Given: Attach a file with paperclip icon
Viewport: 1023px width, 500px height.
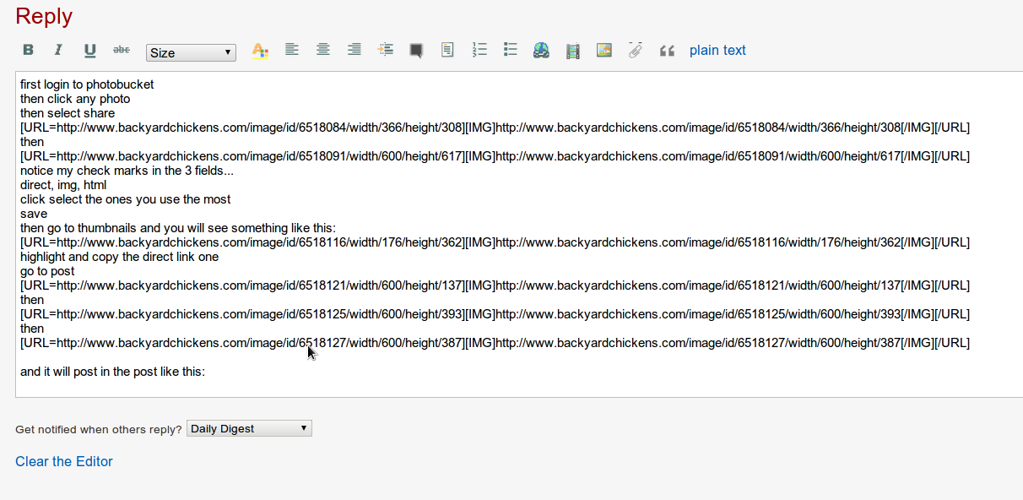Looking at the screenshot, I should pos(635,51).
